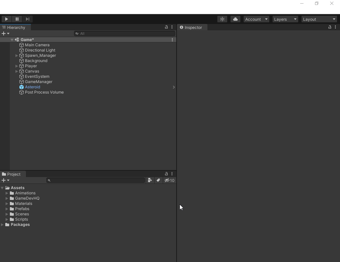Open the Hierarchy create menu plus icon
The height and width of the screenshot is (262, 340).
(3, 33)
